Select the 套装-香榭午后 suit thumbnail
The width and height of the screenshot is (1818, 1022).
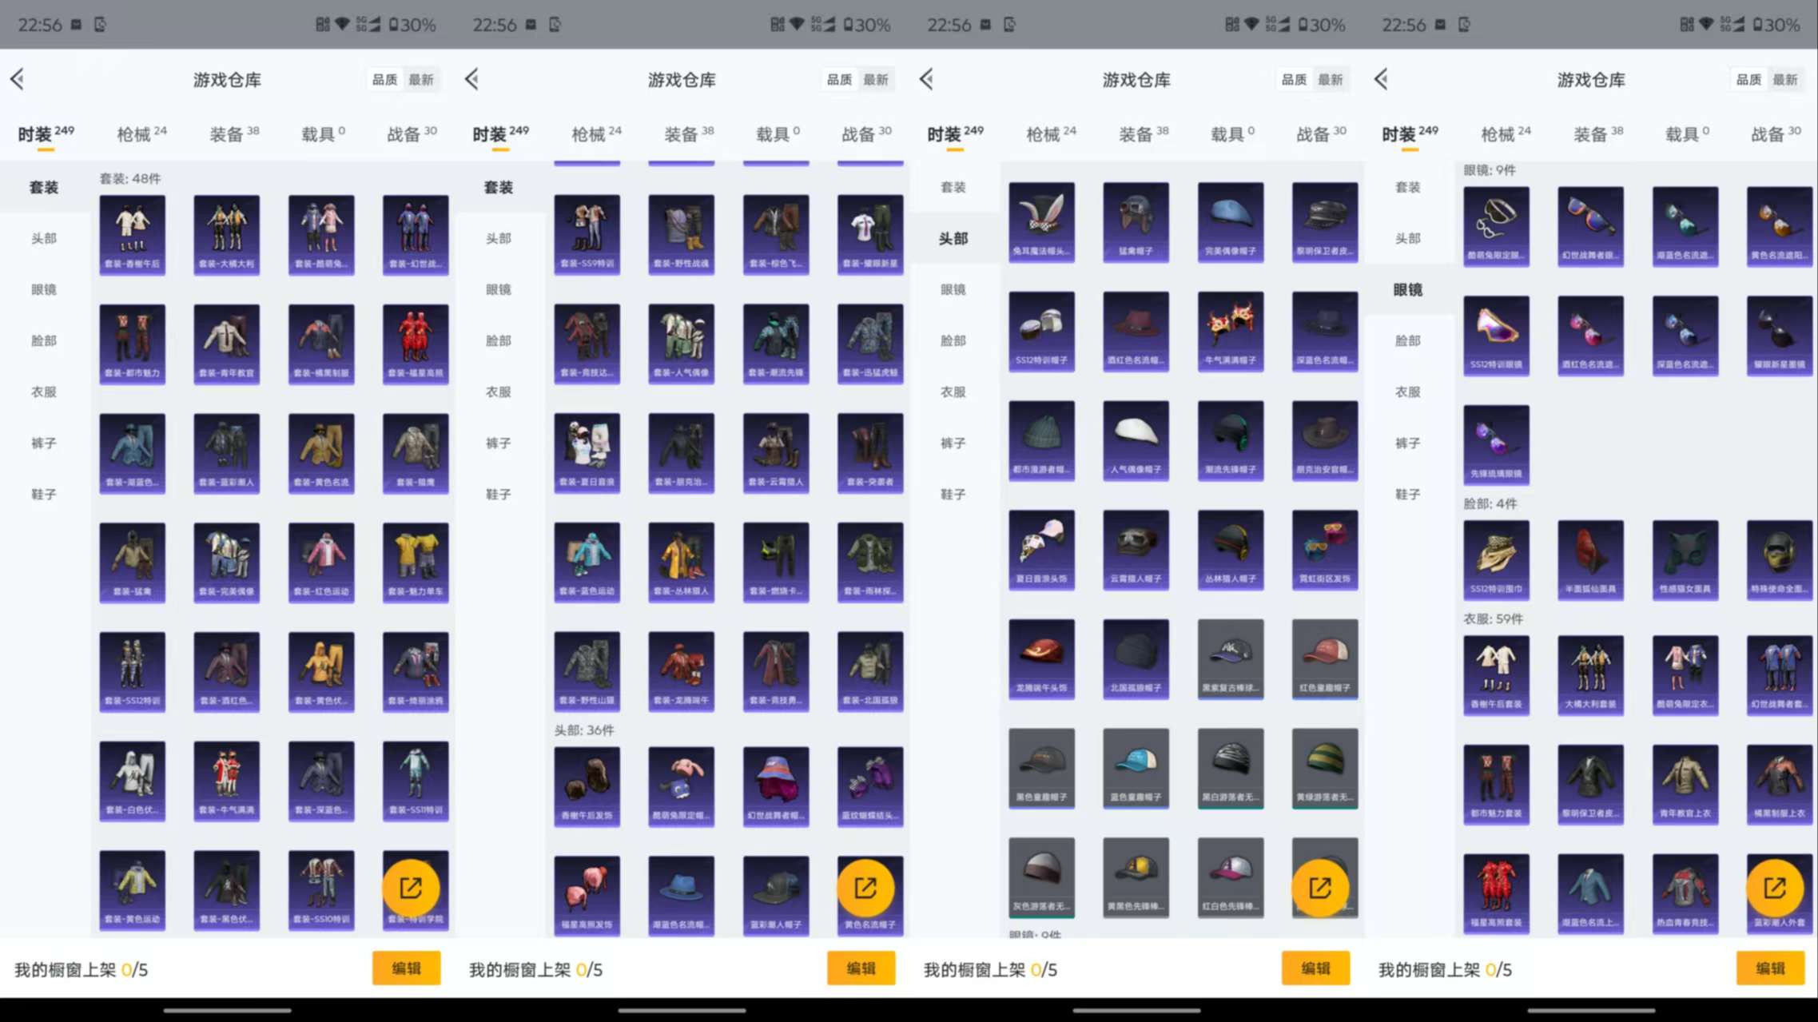point(132,232)
